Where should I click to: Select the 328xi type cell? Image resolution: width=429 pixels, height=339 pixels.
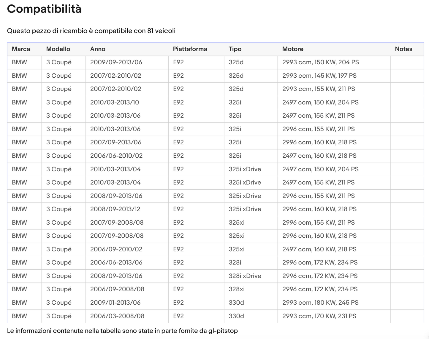click(236, 289)
